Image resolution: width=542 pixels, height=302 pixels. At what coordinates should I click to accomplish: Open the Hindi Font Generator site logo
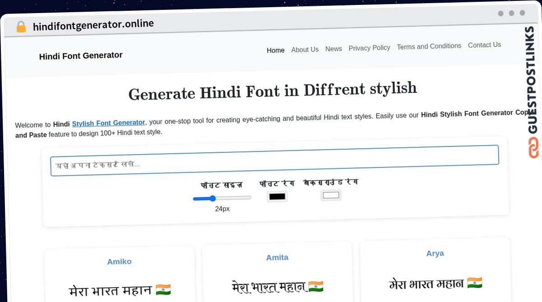pos(81,56)
